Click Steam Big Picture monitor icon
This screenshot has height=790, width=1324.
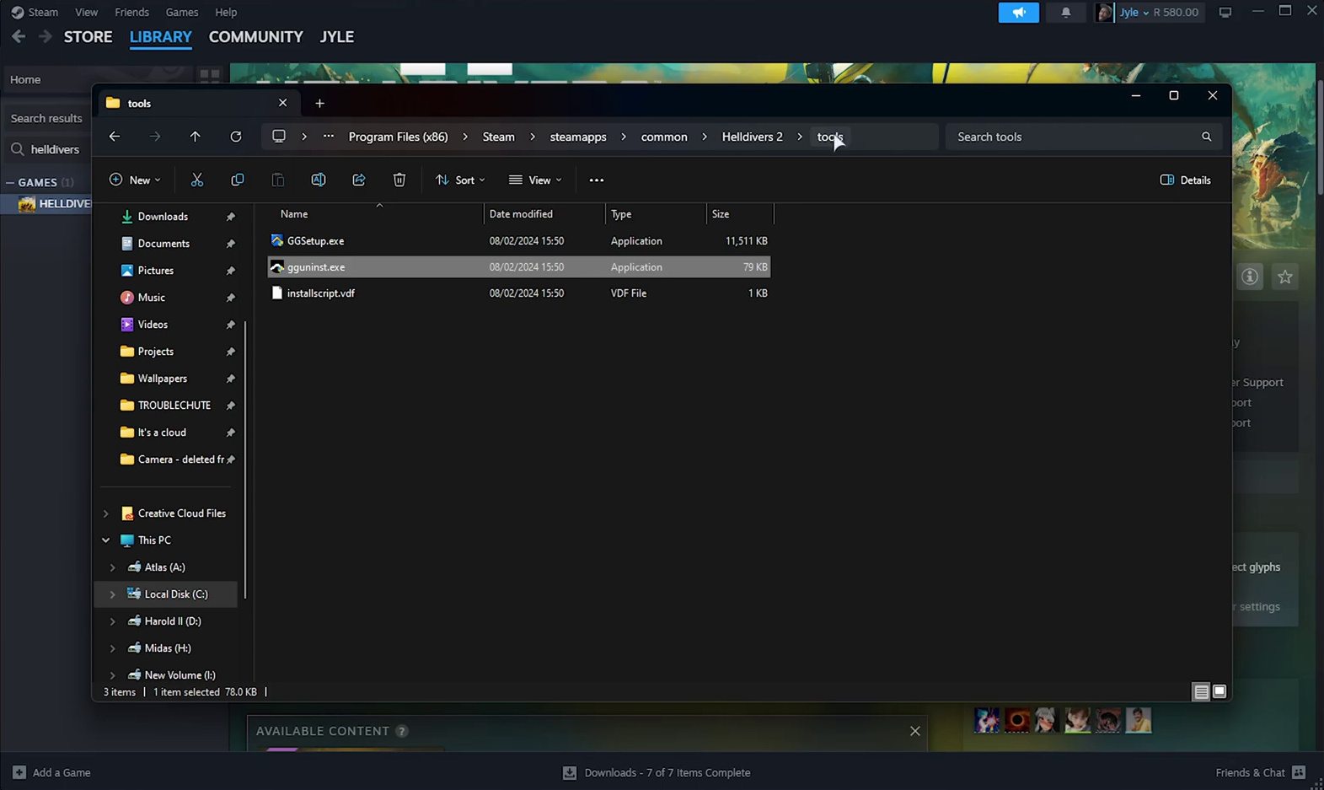click(1225, 12)
